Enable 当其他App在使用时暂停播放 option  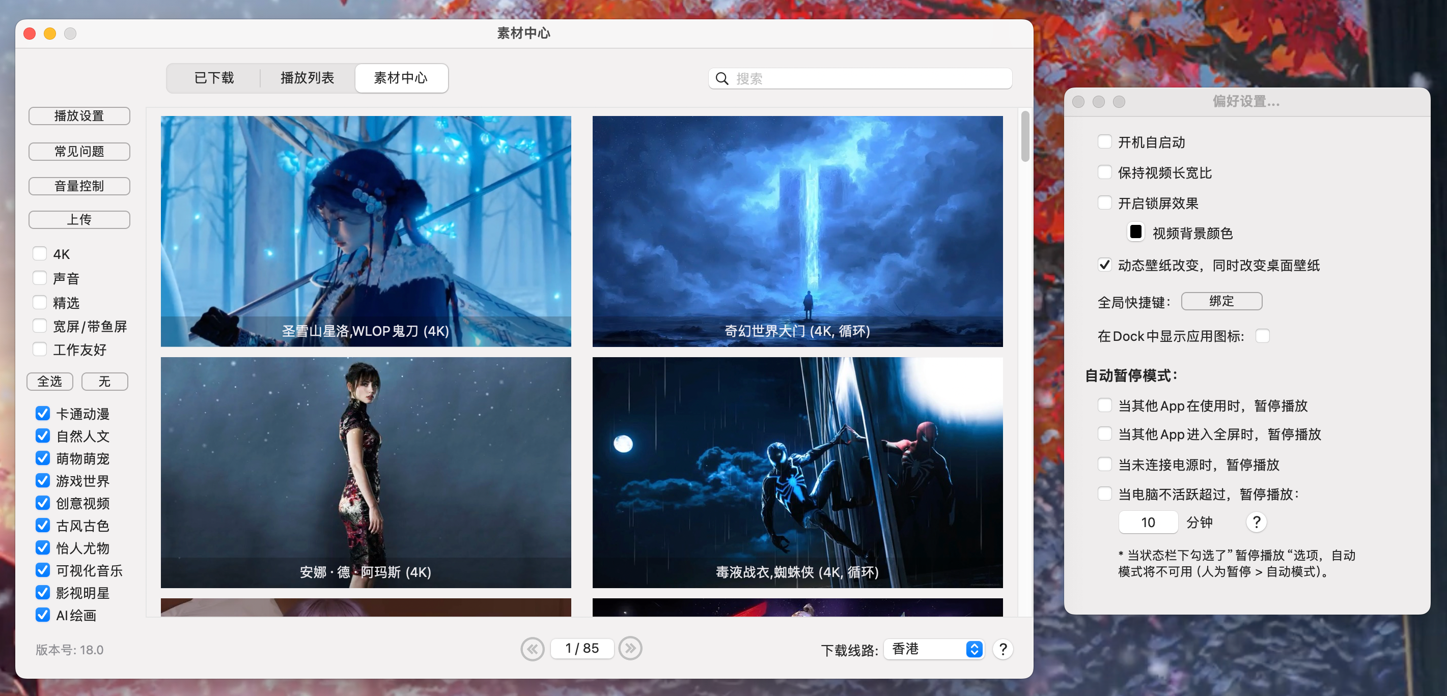(1105, 407)
